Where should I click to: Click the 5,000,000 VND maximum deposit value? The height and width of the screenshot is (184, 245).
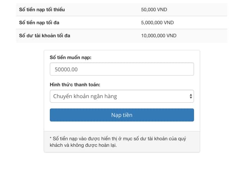click(157, 23)
